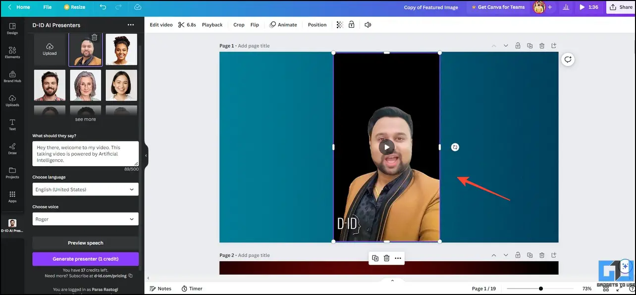Click the rotate handle beside the video
The height and width of the screenshot is (295, 636).
tap(455, 147)
